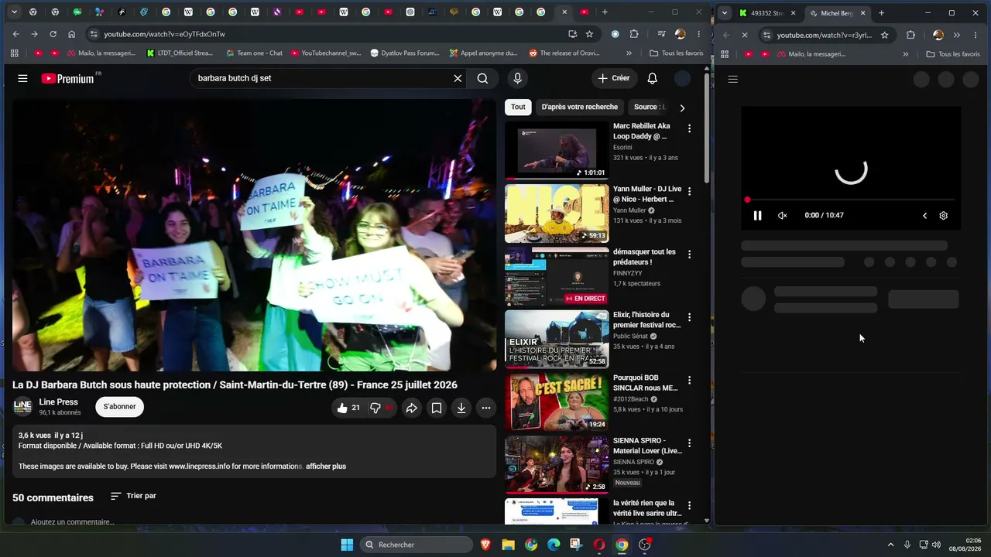
Task: Share the video with the arrow icon
Action: [412, 408]
